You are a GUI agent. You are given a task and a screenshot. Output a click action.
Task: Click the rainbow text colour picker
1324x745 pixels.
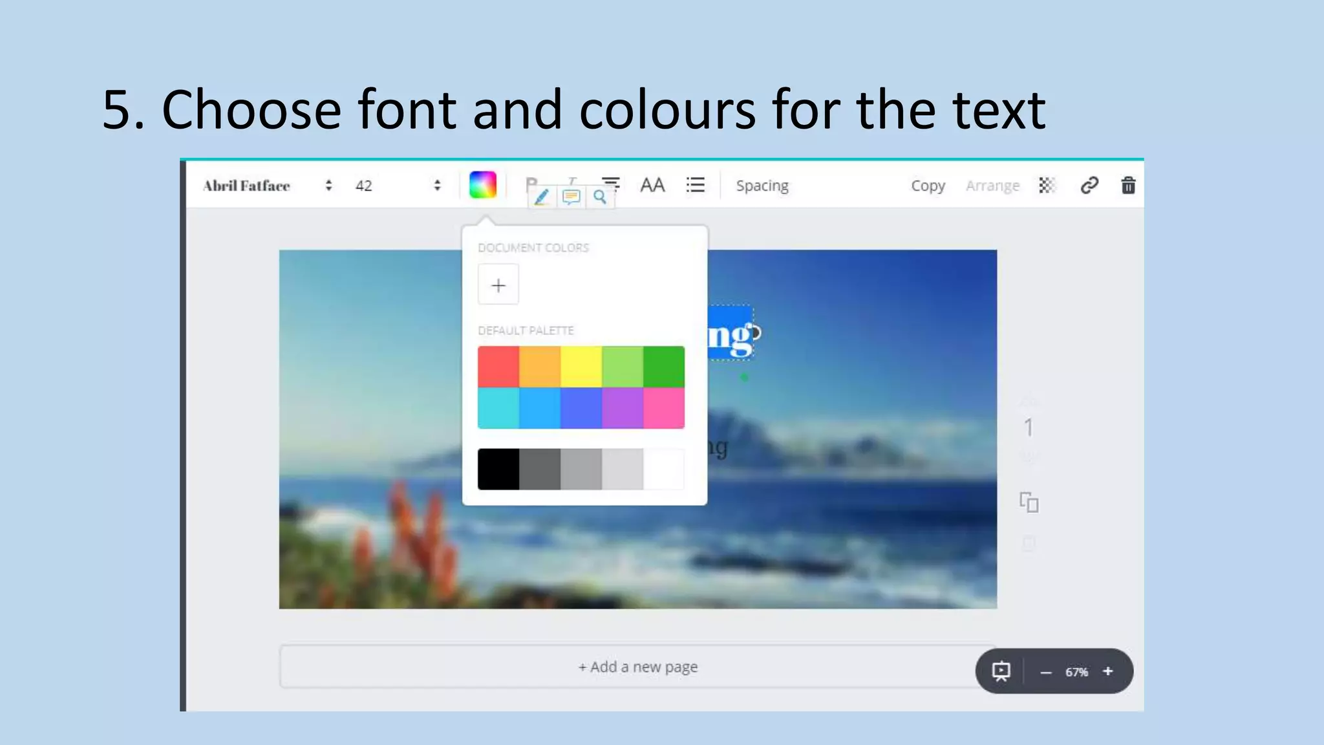point(483,185)
